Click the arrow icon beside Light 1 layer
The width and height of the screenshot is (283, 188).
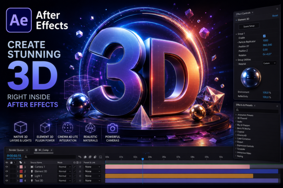32,176
